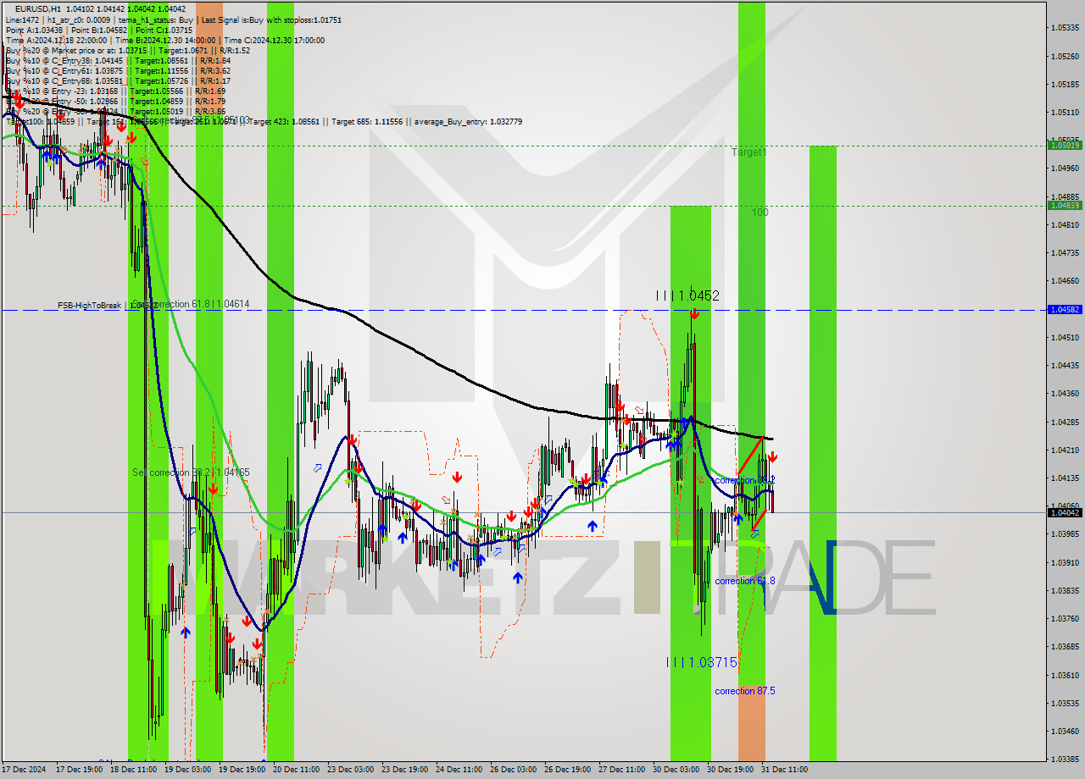Click the 1.03460 price axis label

point(1065,731)
